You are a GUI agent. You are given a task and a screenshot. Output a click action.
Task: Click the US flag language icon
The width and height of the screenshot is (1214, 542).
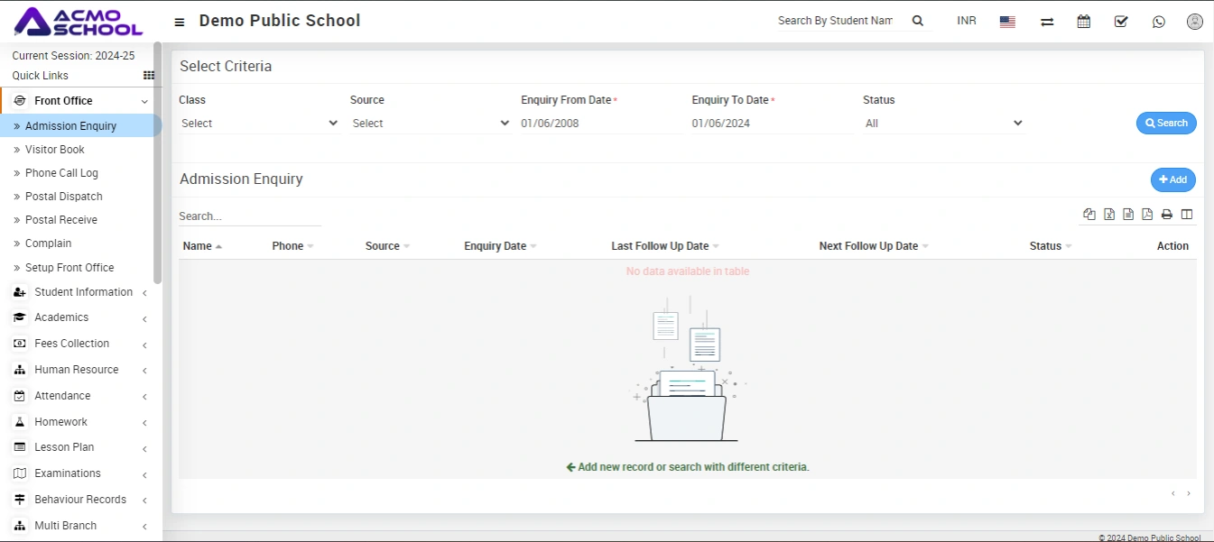coord(1007,22)
